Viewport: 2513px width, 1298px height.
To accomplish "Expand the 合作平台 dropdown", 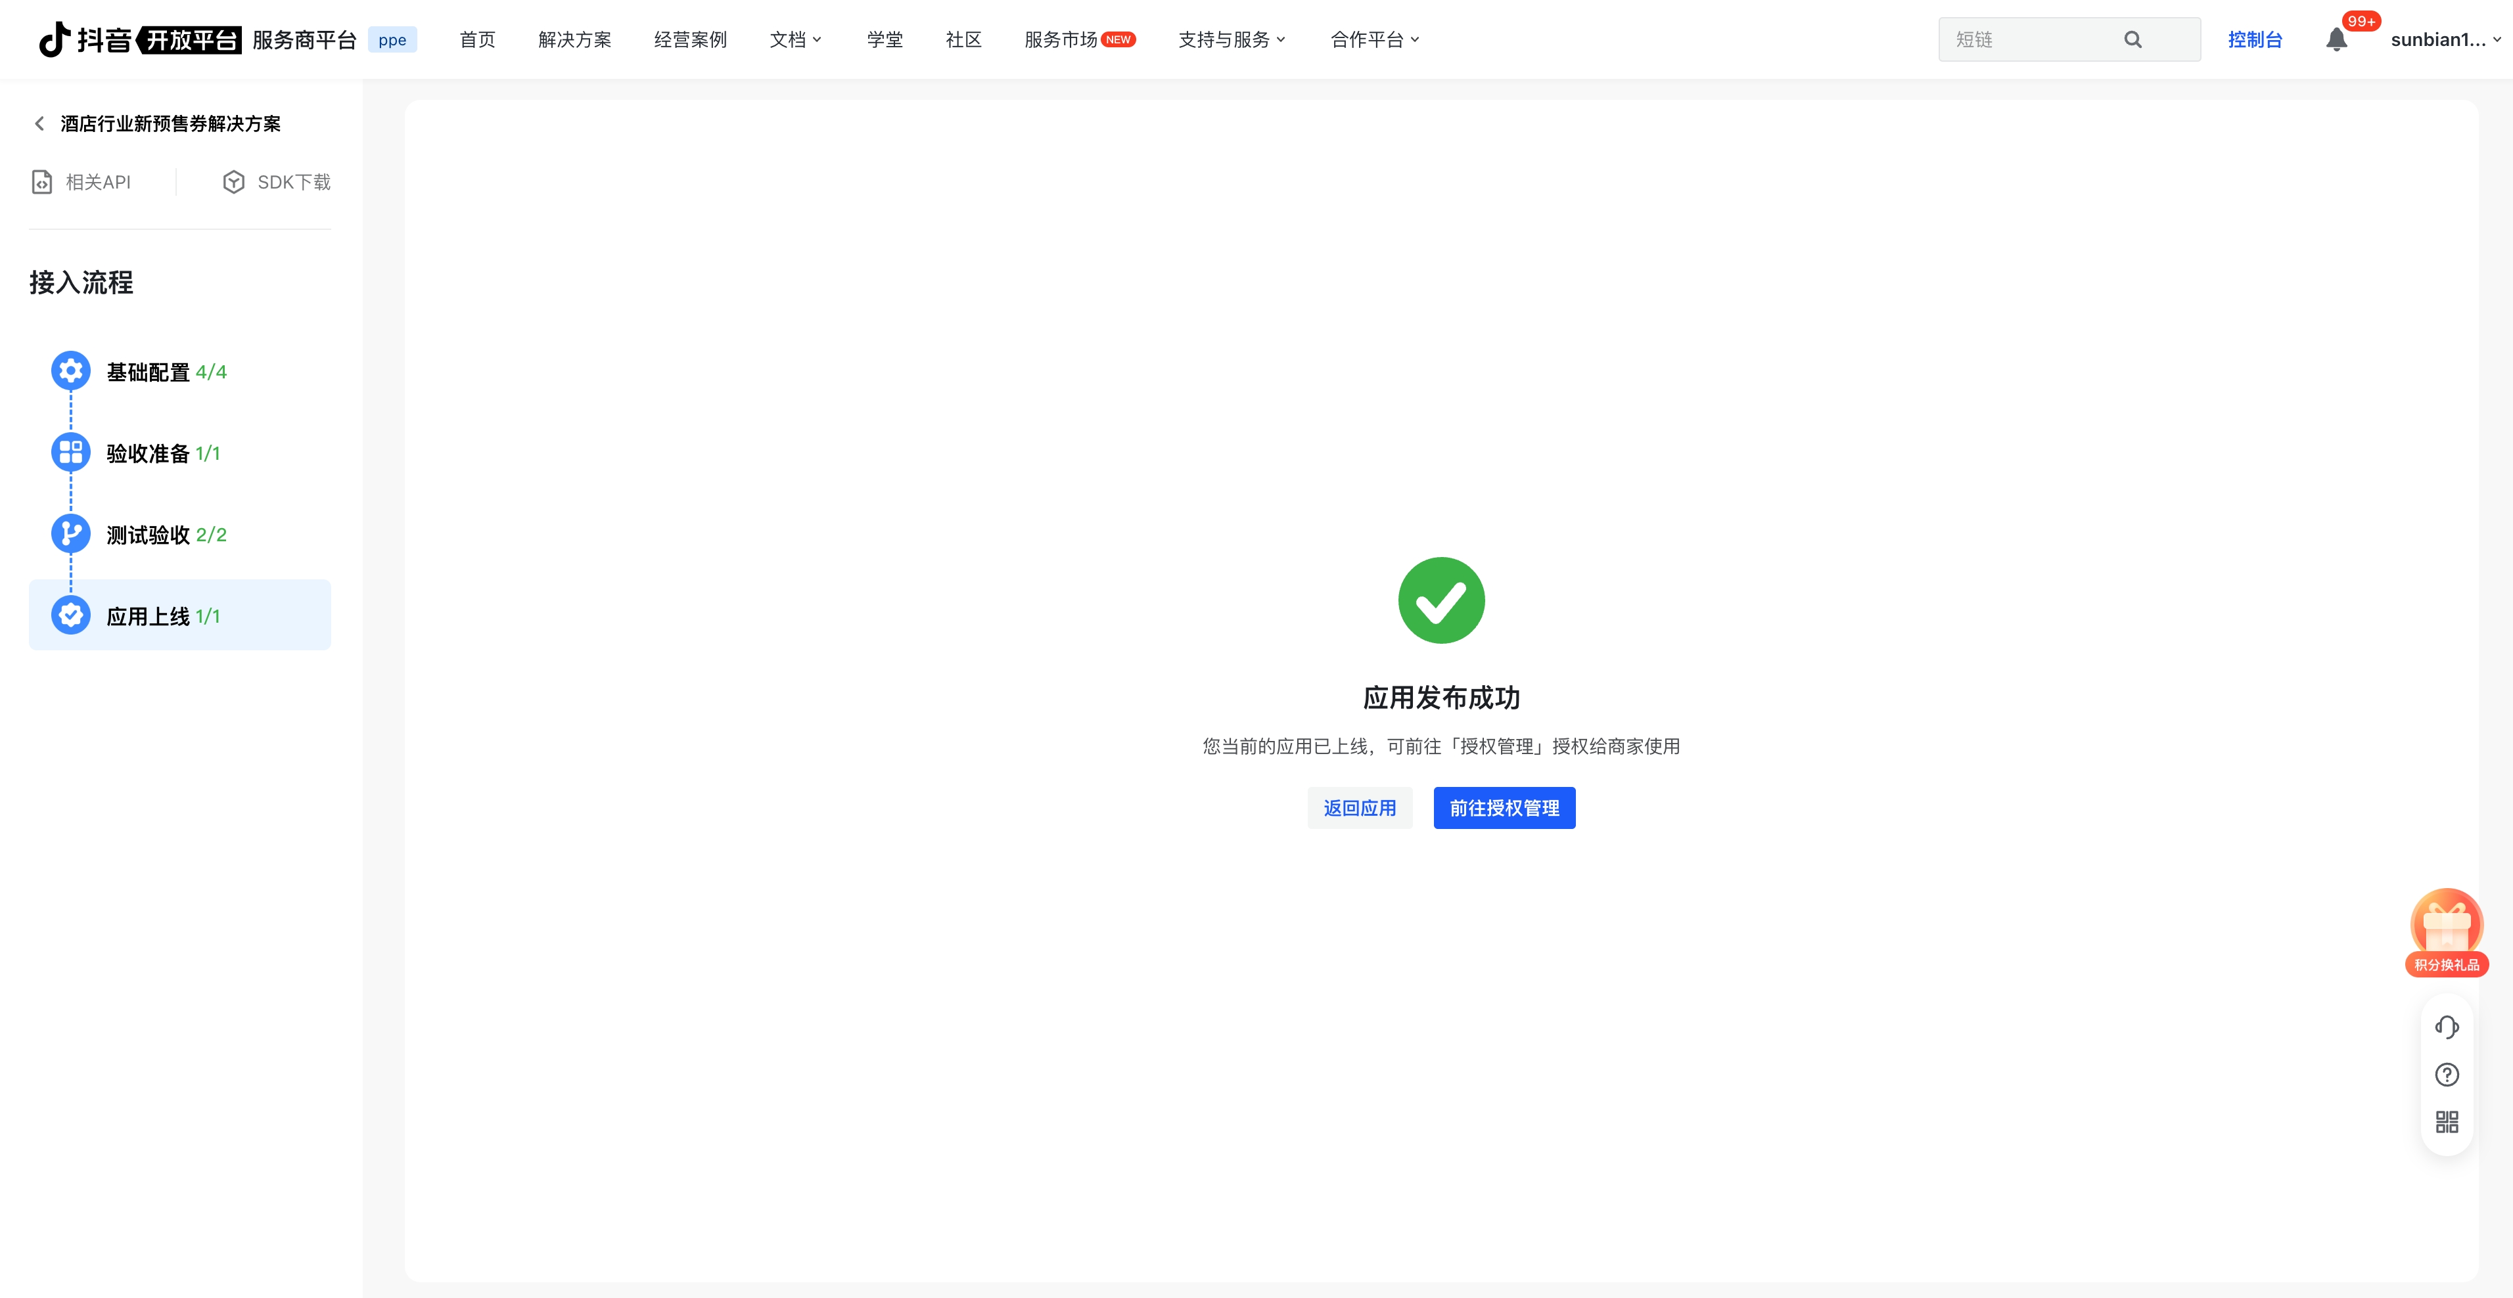I will tap(1375, 40).
